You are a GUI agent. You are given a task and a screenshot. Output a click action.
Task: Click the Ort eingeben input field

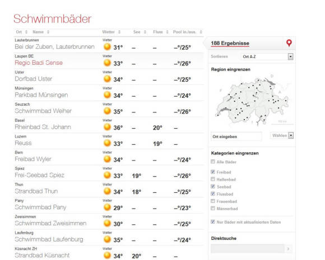[x=236, y=136]
